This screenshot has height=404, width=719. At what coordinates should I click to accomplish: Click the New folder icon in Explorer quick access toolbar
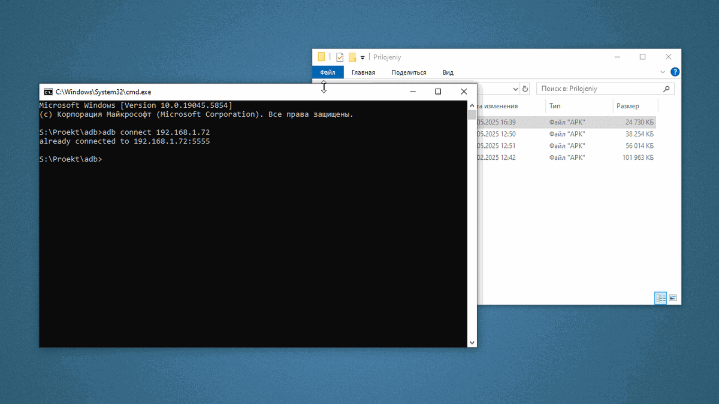coord(352,57)
